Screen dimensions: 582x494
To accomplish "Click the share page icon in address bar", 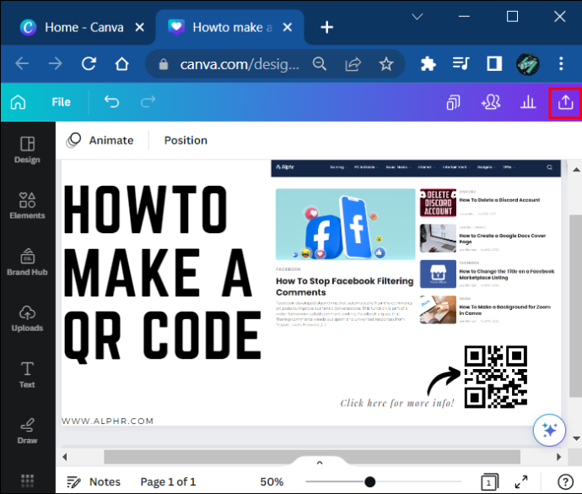I will (353, 64).
